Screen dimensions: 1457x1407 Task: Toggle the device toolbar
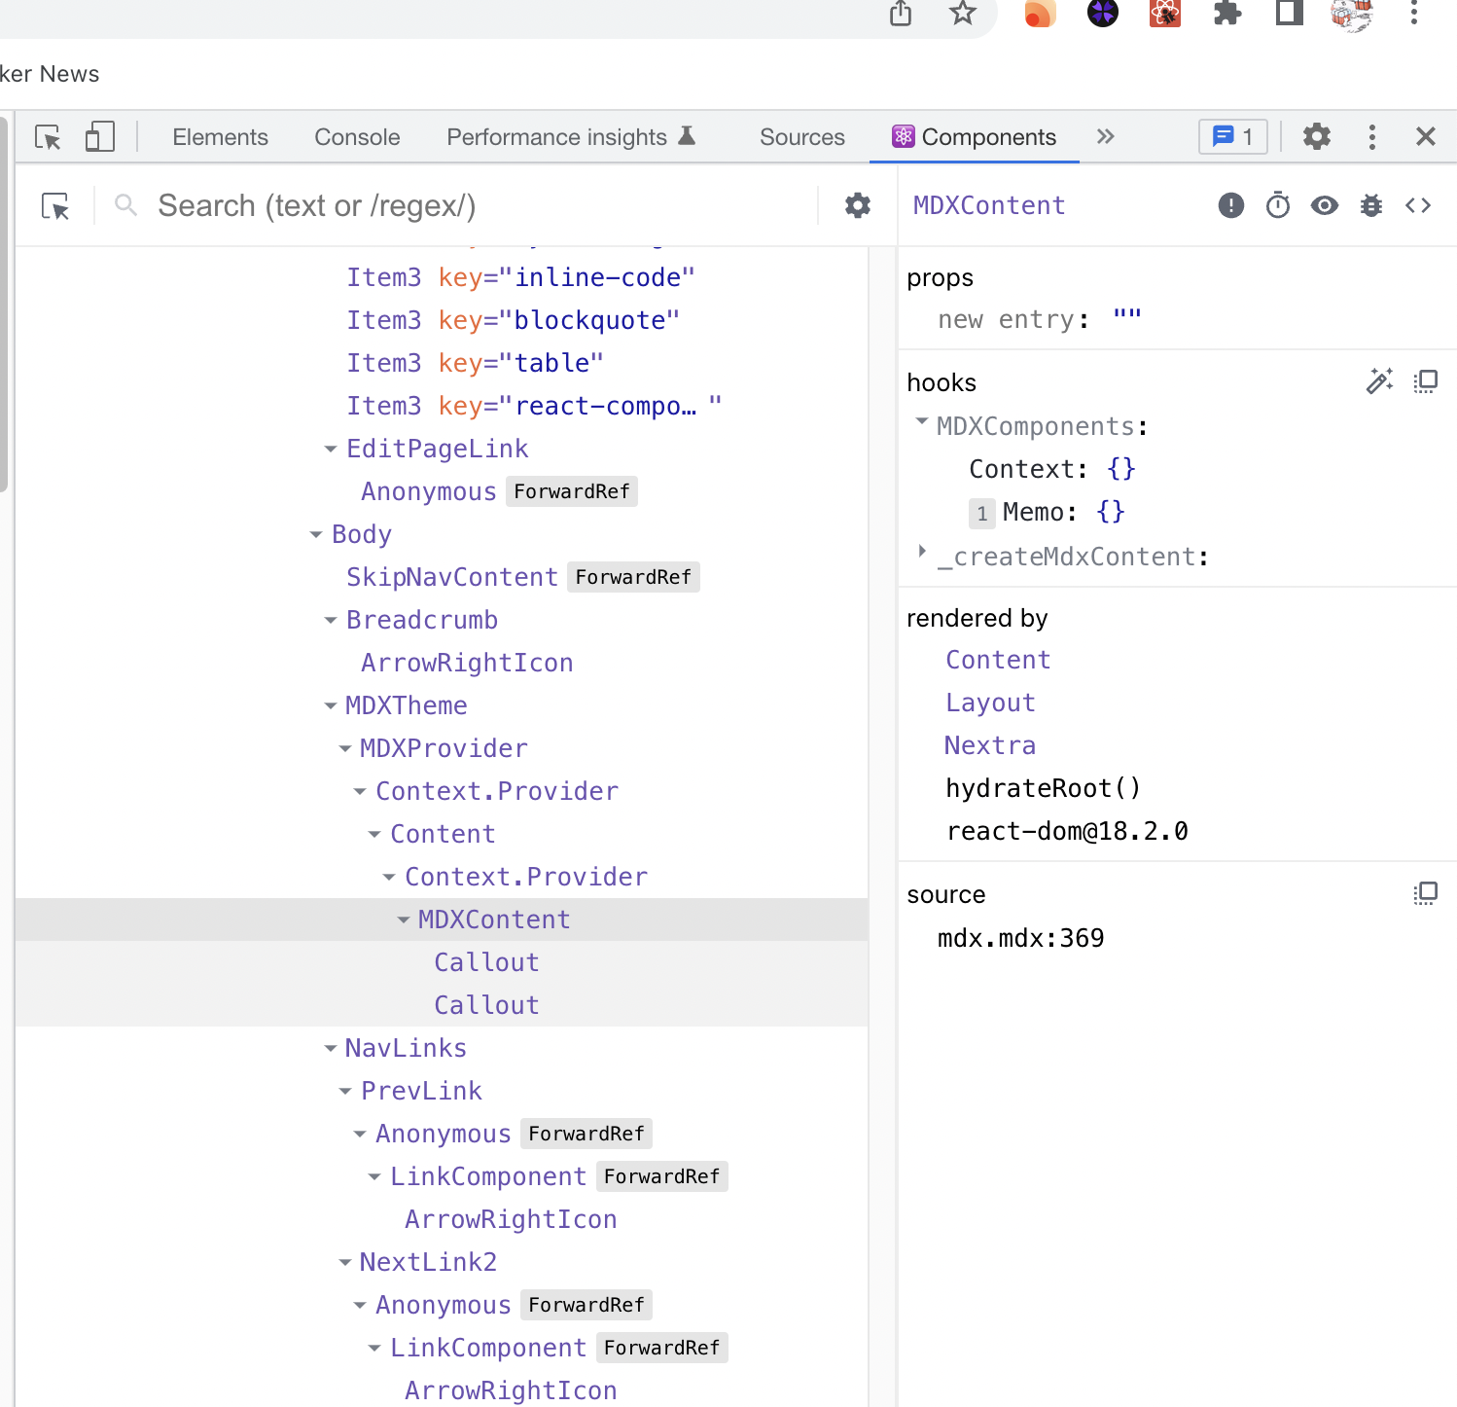click(98, 137)
